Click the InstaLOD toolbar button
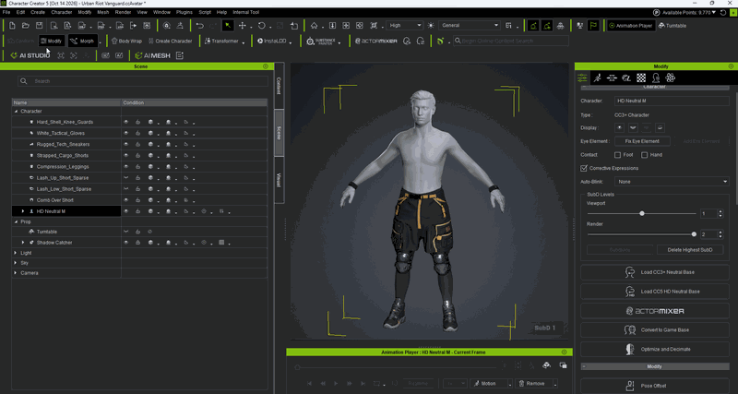738x394 pixels. 272,41
